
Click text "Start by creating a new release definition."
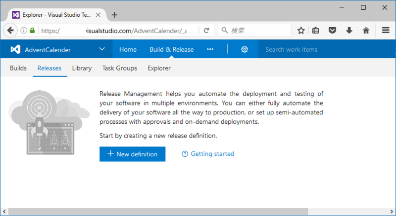click(158, 136)
